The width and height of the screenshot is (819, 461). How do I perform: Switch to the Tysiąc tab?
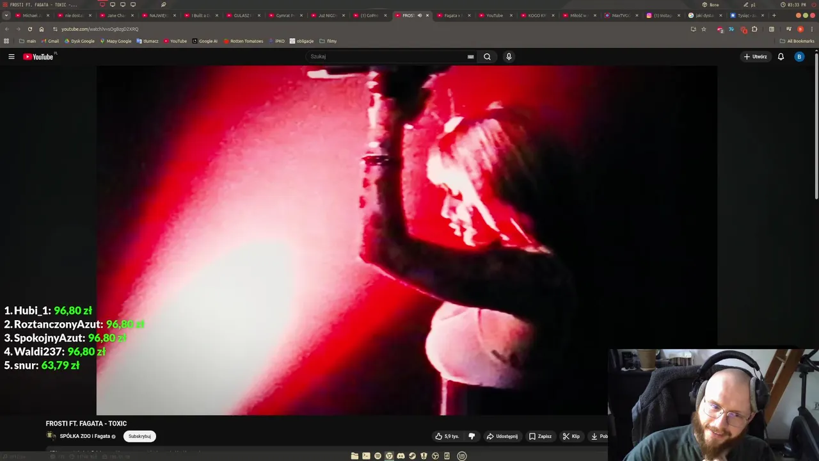[746, 15]
